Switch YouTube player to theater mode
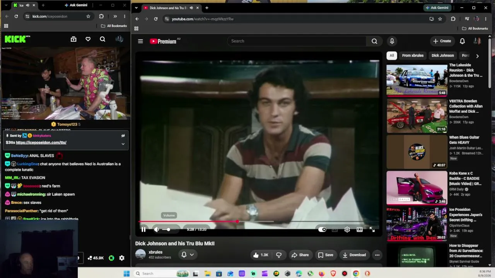The height and width of the screenshot is (278, 495). (x=360, y=229)
